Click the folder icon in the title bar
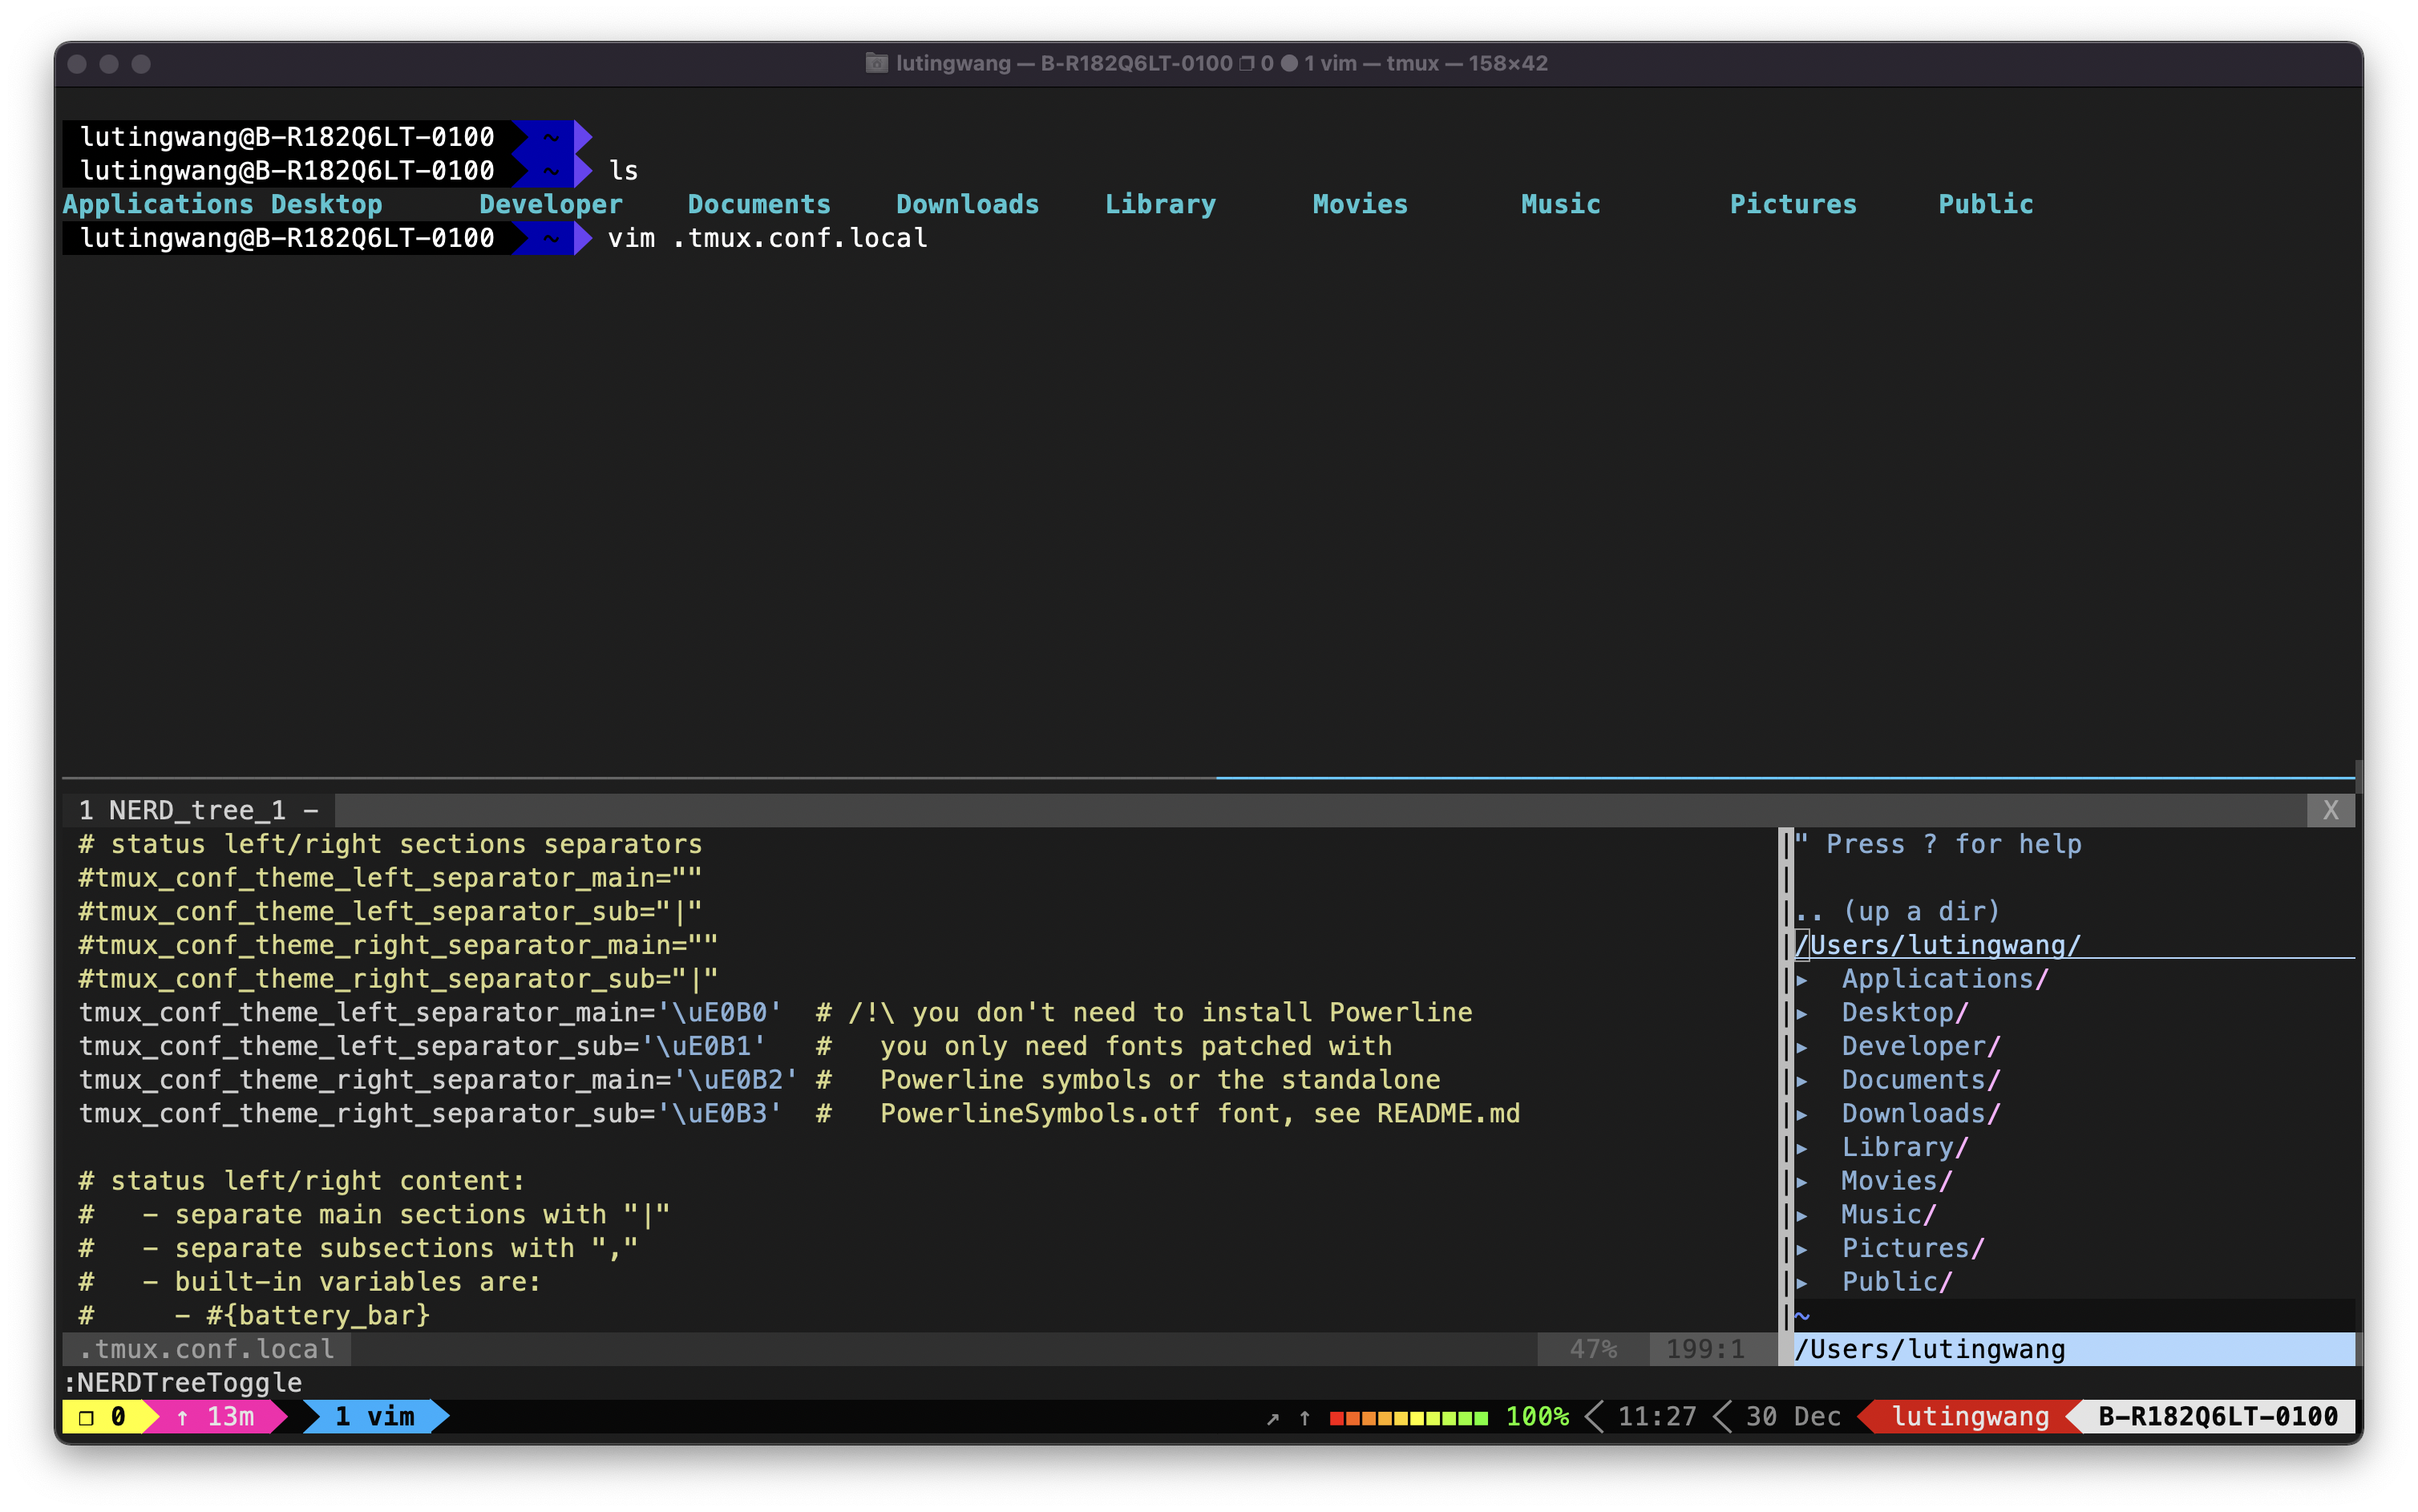This screenshot has height=1512, width=2418. tap(876, 63)
